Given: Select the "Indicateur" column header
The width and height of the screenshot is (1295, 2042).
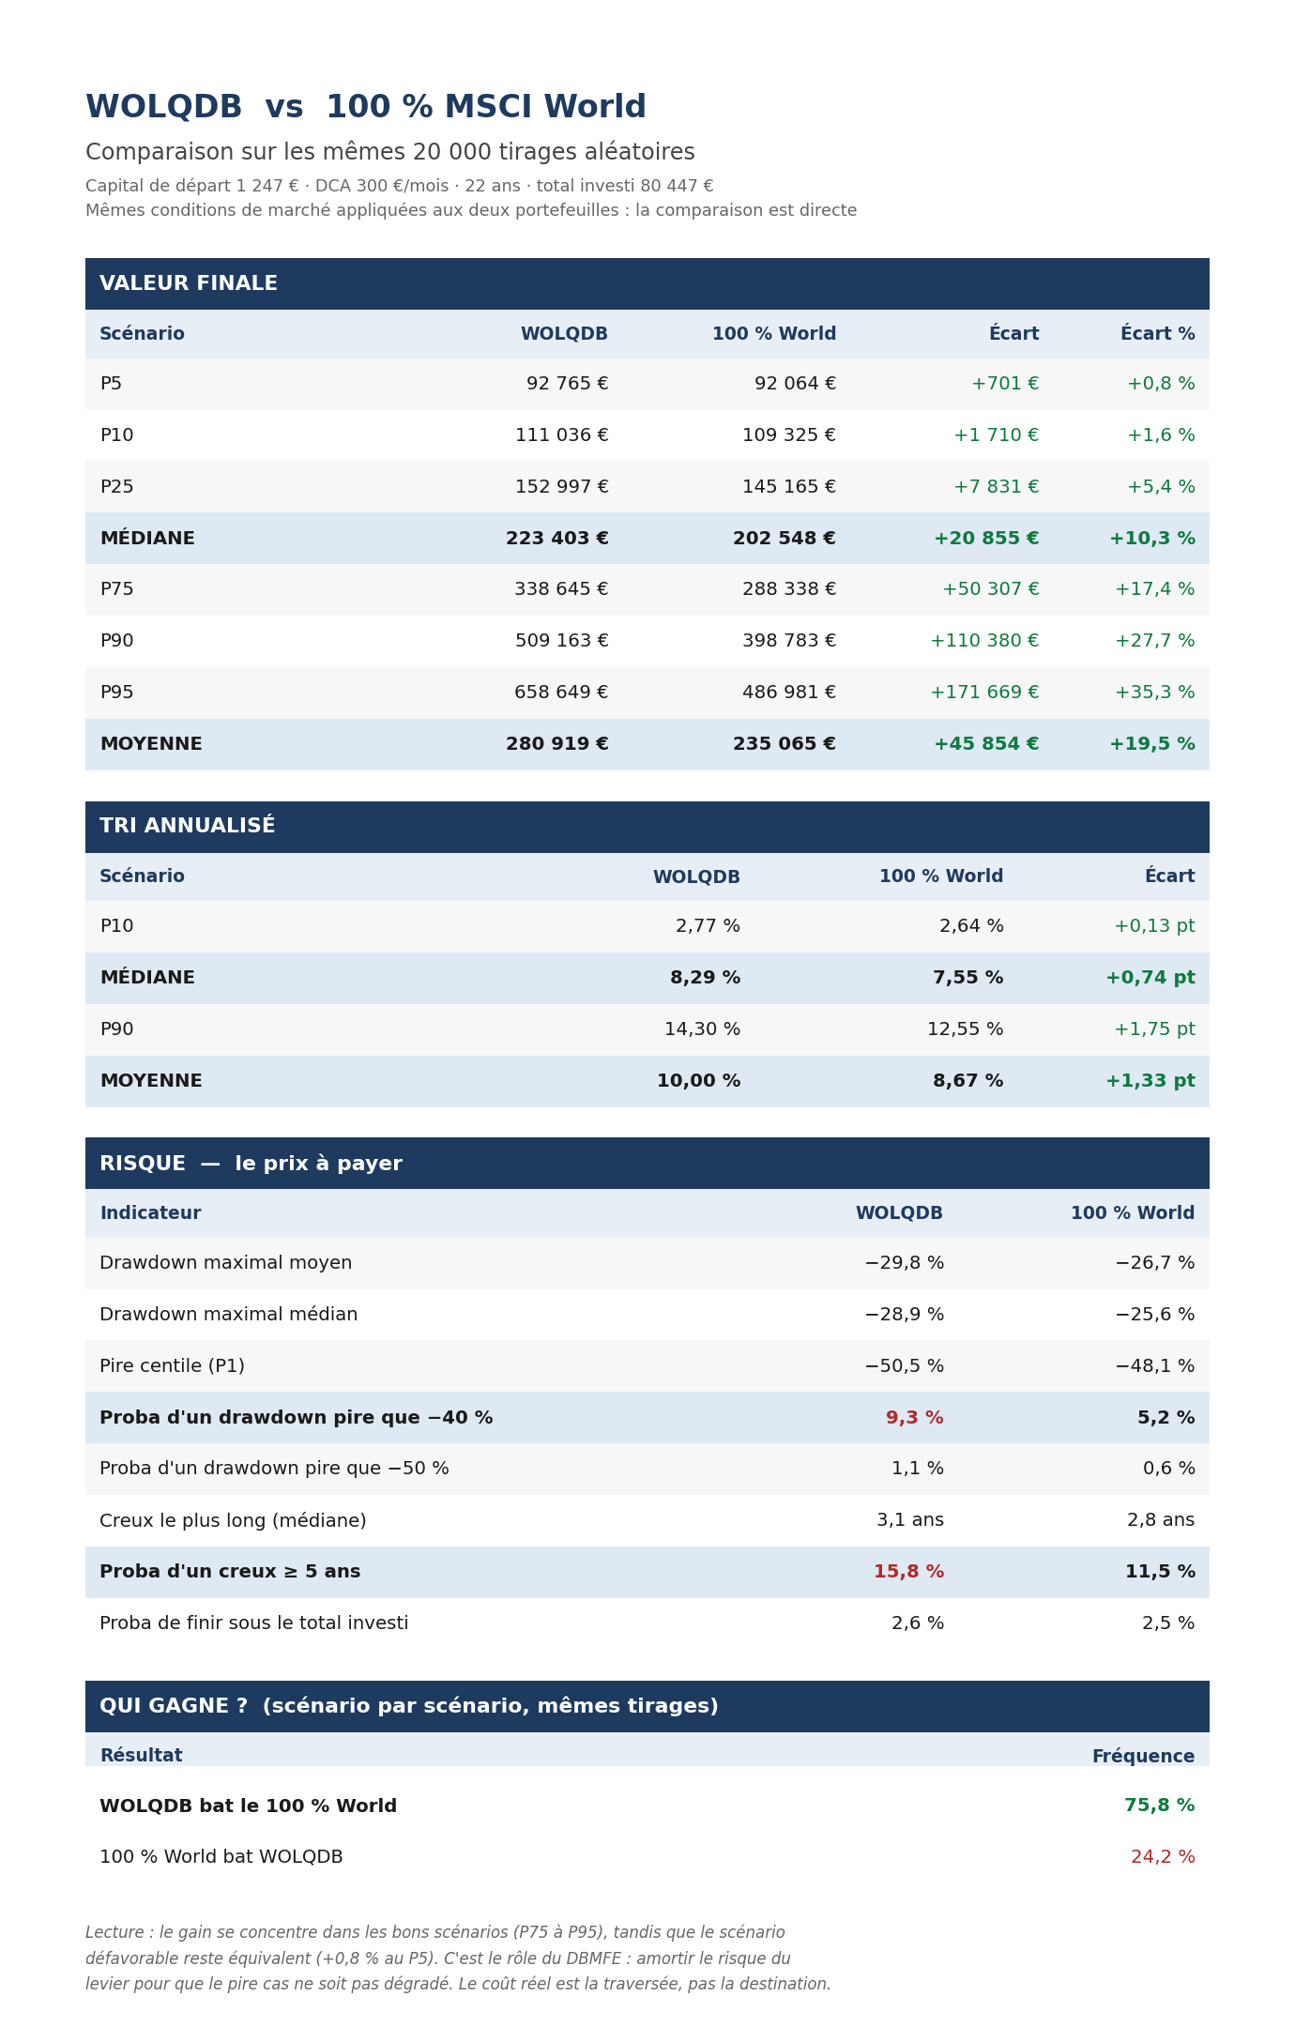Looking at the screenshot, I should pyautogui.click(x=150, y=1213).
